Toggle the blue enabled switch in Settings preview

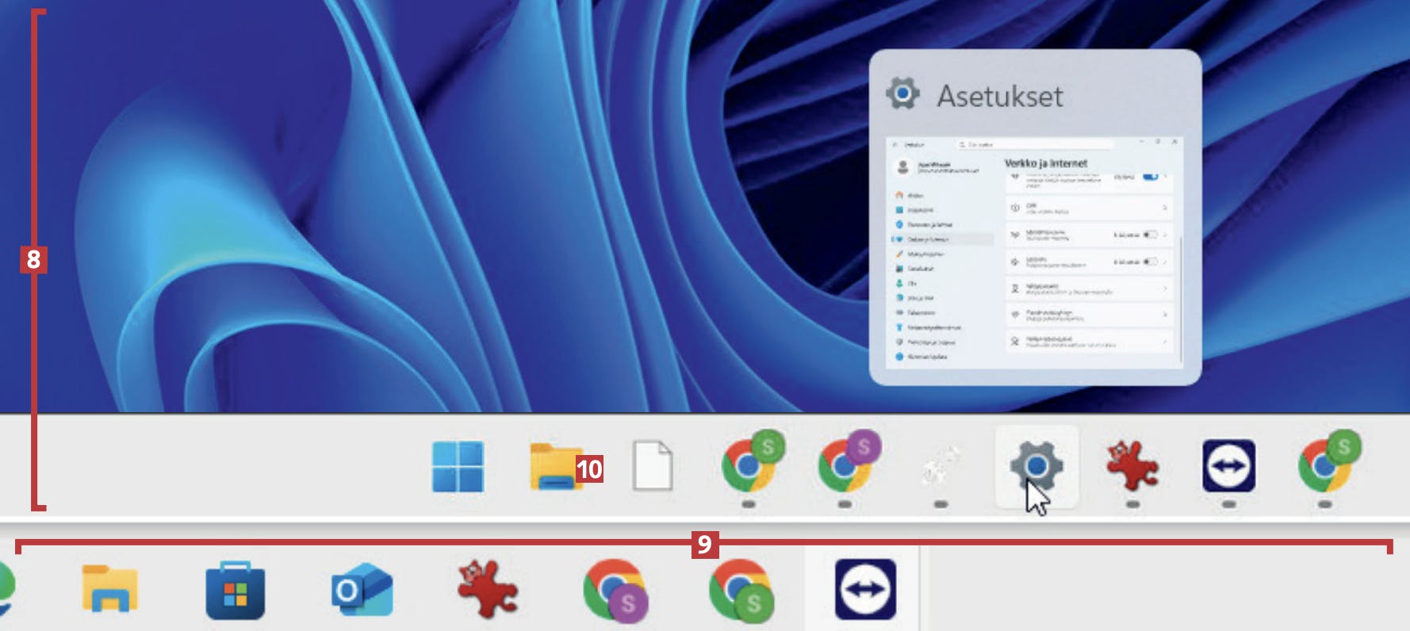coord(1150,177)
